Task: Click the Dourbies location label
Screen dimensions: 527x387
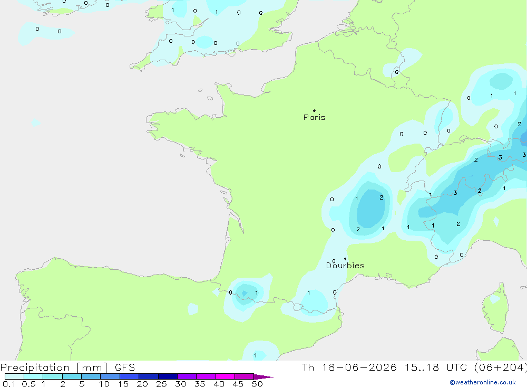Action: (345, 266)
